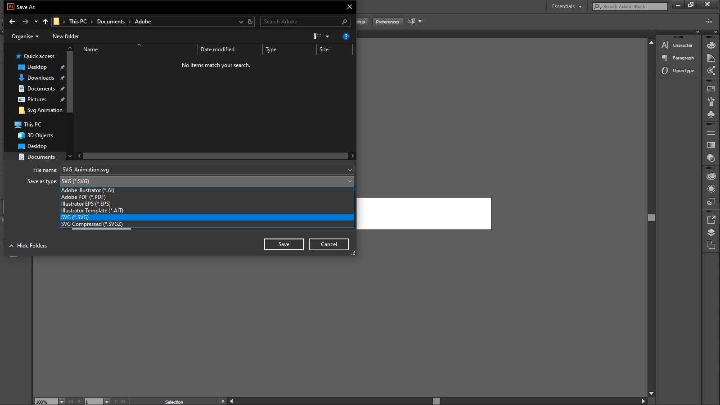Select Illustrator EPS (*.EPS) format
This screenshot has width=720, height=405.
click(x=207, y=204)
